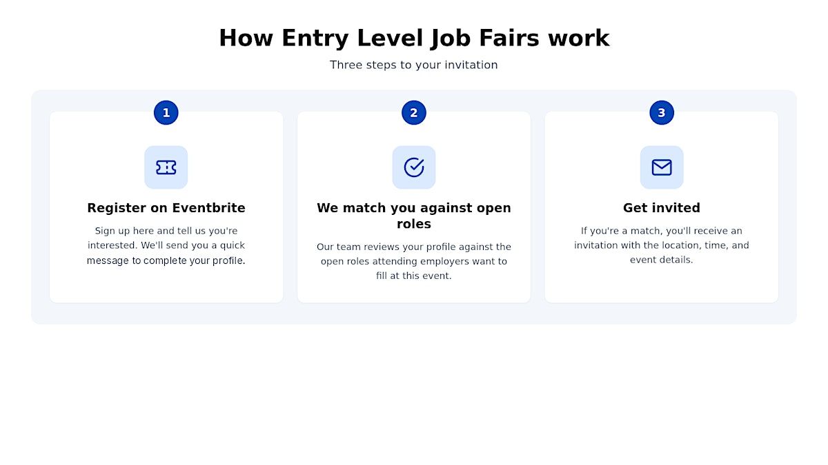
Task: Select the first step card
Action: [166, 207]
